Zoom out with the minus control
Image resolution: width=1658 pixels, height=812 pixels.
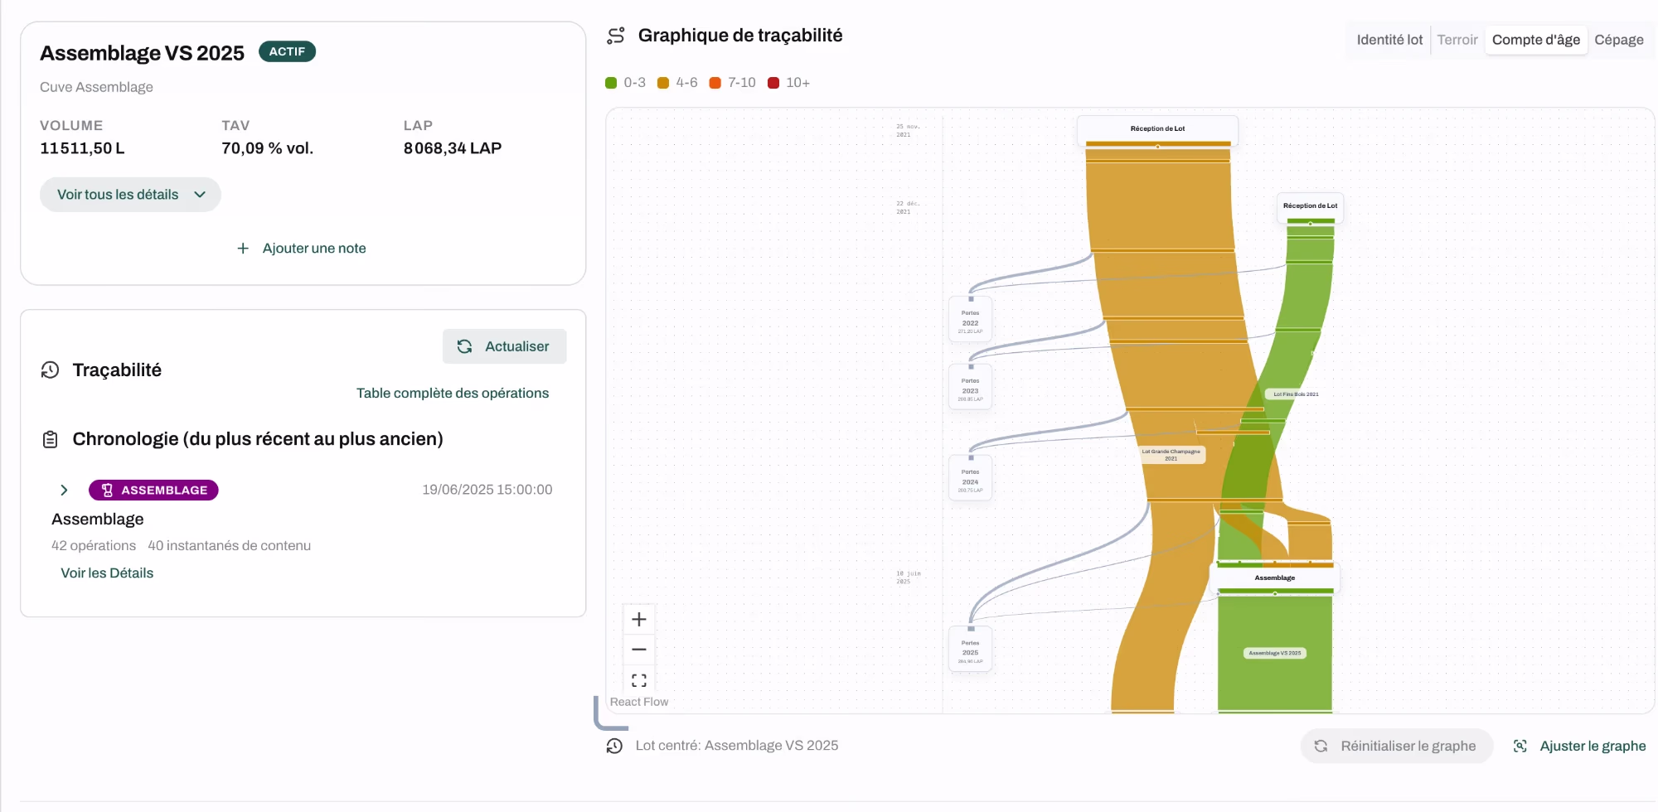click(639, 650)
